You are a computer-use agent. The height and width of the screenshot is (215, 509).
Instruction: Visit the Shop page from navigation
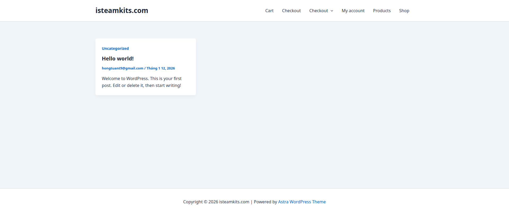point(404,11)
